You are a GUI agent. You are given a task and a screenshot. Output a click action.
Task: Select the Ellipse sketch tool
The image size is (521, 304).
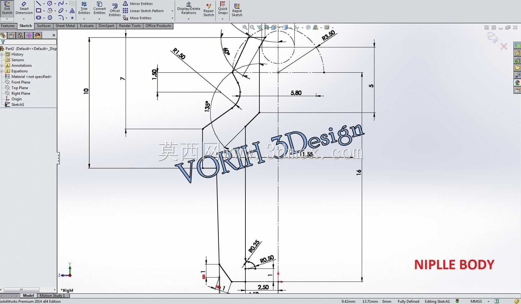pos(61,11)
